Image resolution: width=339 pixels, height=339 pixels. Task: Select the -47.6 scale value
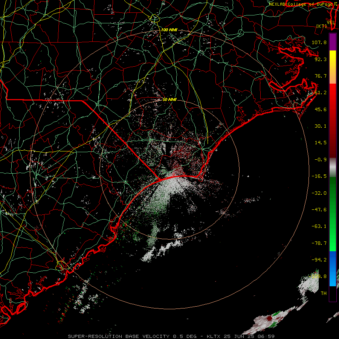[319, 210]
